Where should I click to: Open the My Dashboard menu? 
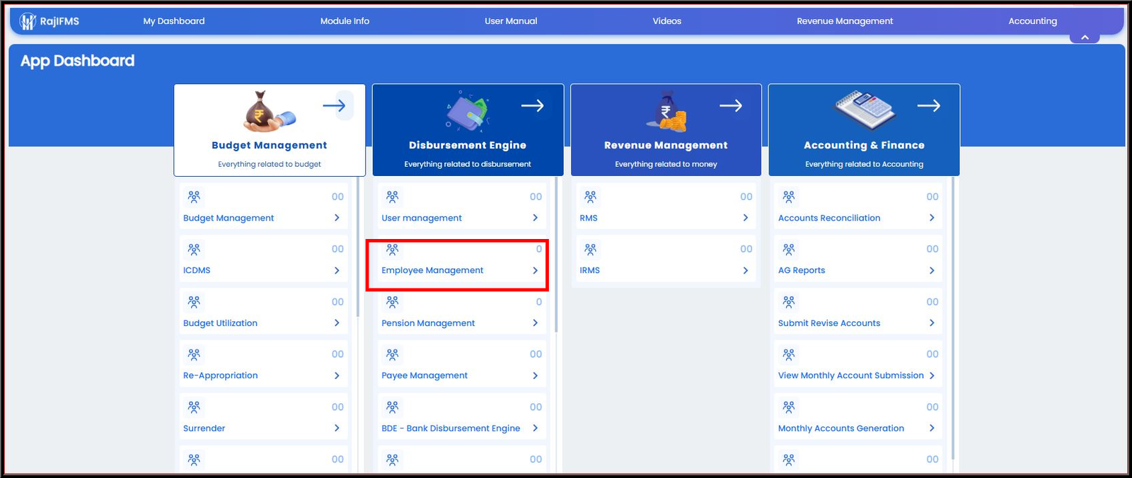[x=174, y=21]
